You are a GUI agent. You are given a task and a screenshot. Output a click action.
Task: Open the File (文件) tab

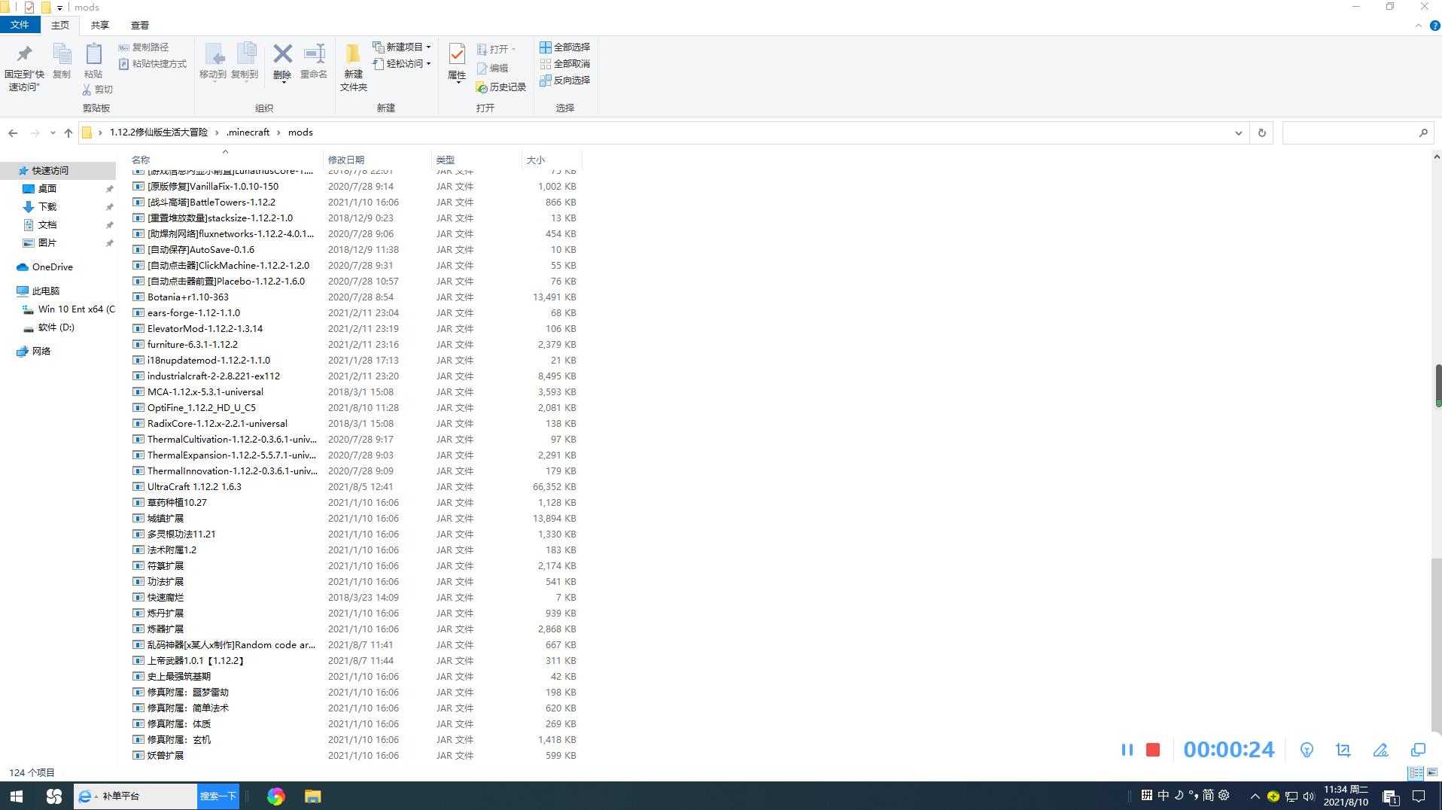(20, 25)
